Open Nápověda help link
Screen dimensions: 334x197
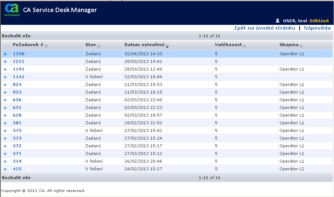(317, 28)
